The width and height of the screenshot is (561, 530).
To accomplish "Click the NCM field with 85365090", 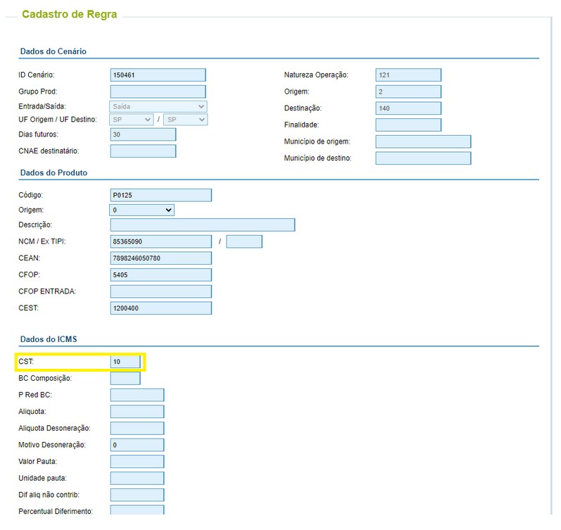I will (x=160, y=241).
